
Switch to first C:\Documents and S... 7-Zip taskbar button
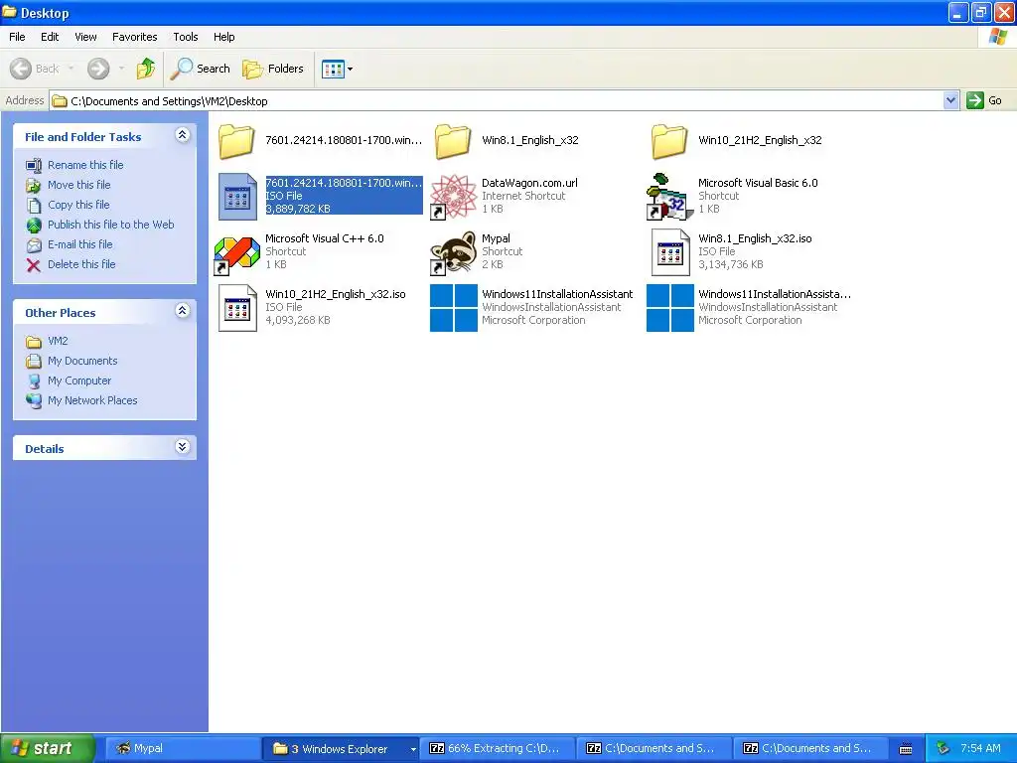click(655, 749)
